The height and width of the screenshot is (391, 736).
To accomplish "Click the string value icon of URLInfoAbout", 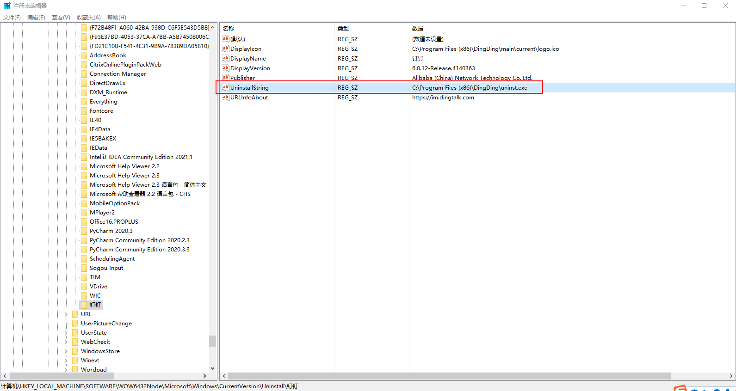I will click(226, 97).
